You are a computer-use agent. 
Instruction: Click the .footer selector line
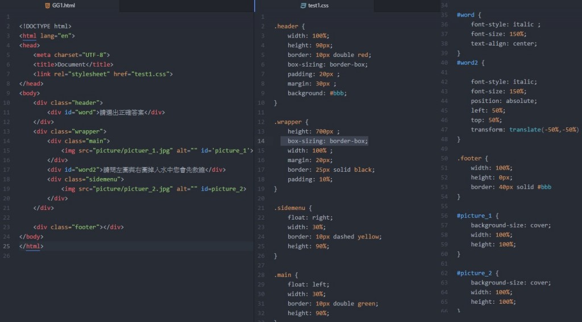click(x=472, y=158)
